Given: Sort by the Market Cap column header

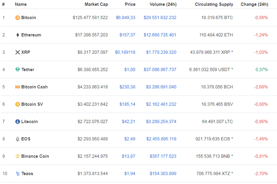Looking at the screenshot, I should pyautogui.click(x=96, y=4).
